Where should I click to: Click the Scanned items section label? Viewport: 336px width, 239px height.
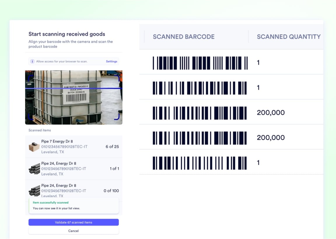(x=40, y=130)
